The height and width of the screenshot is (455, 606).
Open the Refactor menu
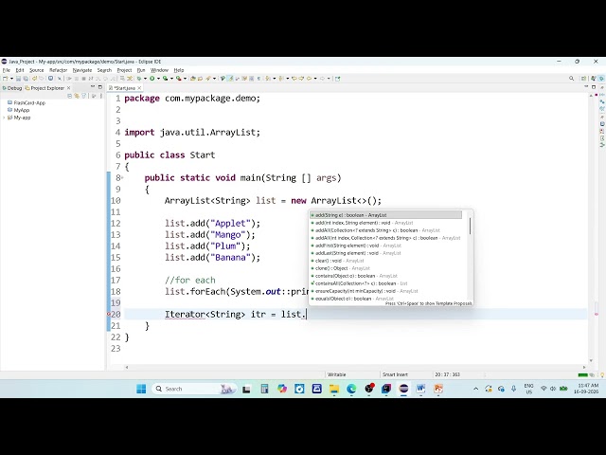pos(59,70)
